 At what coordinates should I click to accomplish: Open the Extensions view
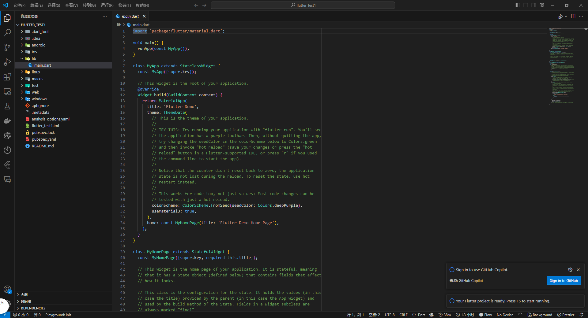coord(7,77)
